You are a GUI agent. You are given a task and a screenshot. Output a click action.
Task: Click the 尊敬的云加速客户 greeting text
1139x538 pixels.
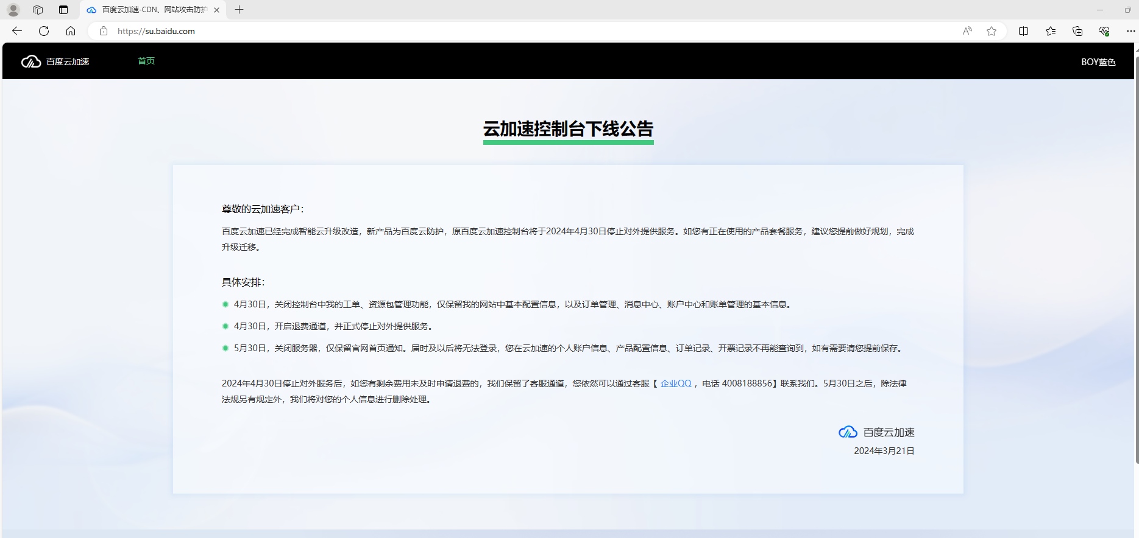pos(263,209)
